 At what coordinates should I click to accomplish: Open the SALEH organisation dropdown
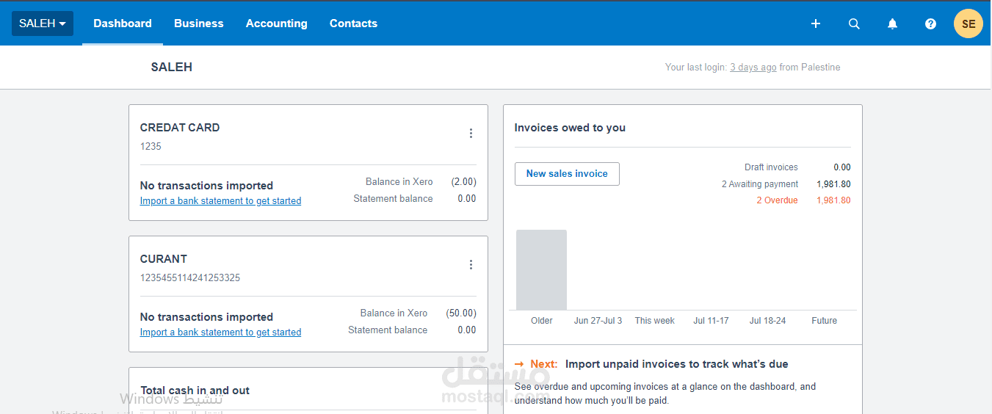43,23
